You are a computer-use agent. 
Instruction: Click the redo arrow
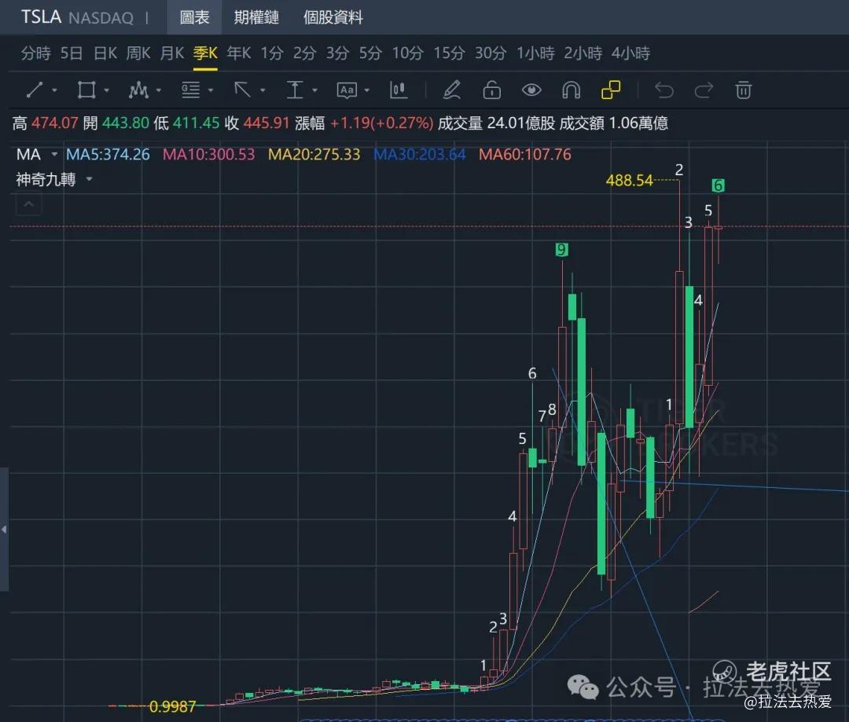(704, 90)
